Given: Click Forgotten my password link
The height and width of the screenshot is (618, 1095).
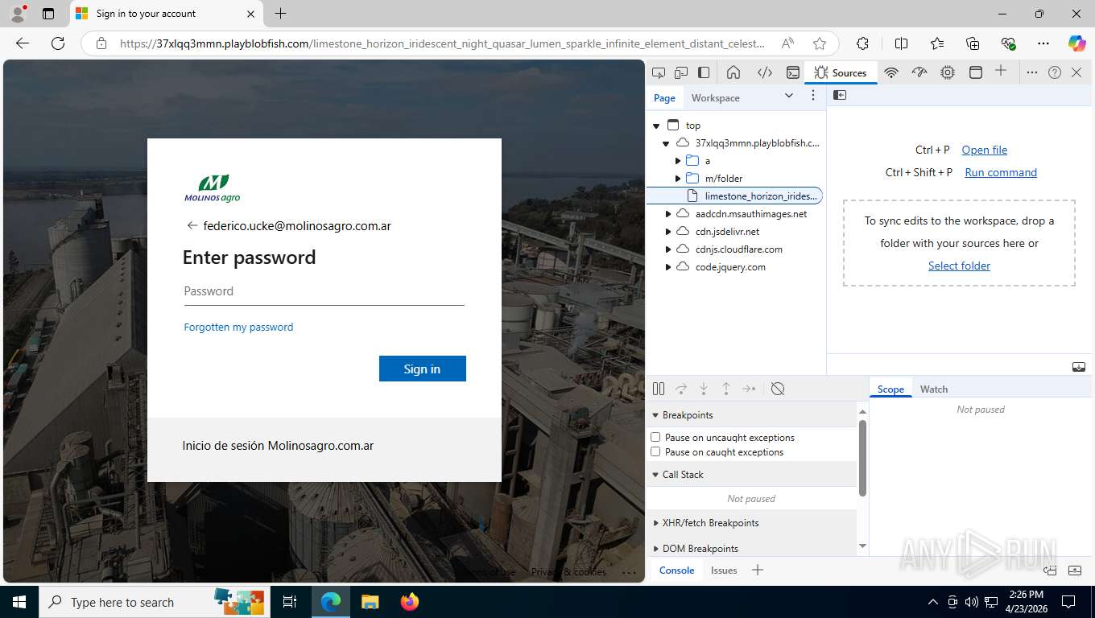Looking at the screenshot, I should coord(238,327).
